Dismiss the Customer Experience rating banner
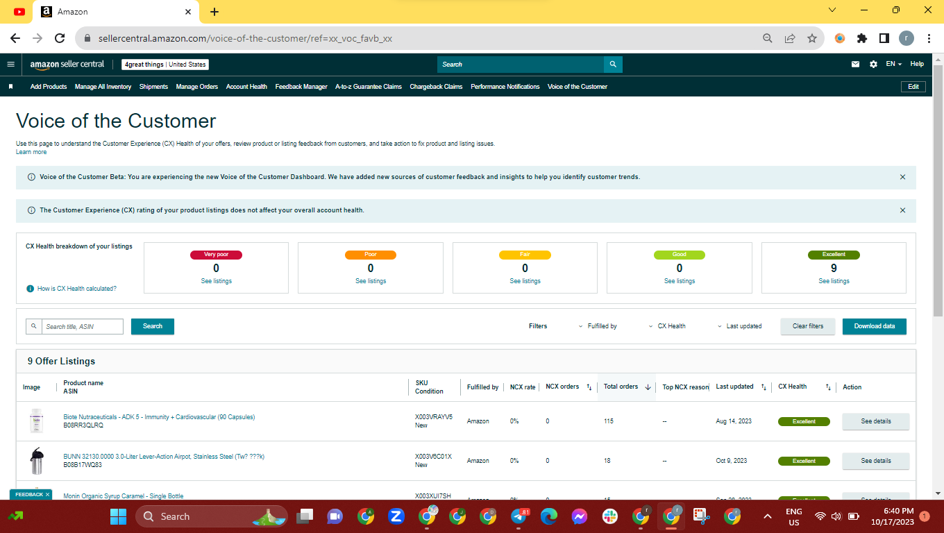This screenshot has width=944, height=533. click(x=902, y=210)
